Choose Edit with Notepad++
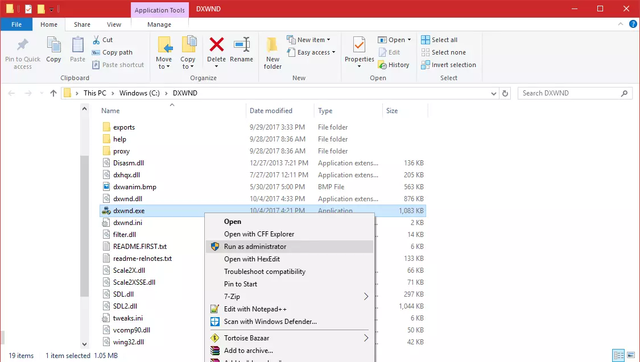The height and width of the screenshot is (362, 640). (x=290, y=309)
